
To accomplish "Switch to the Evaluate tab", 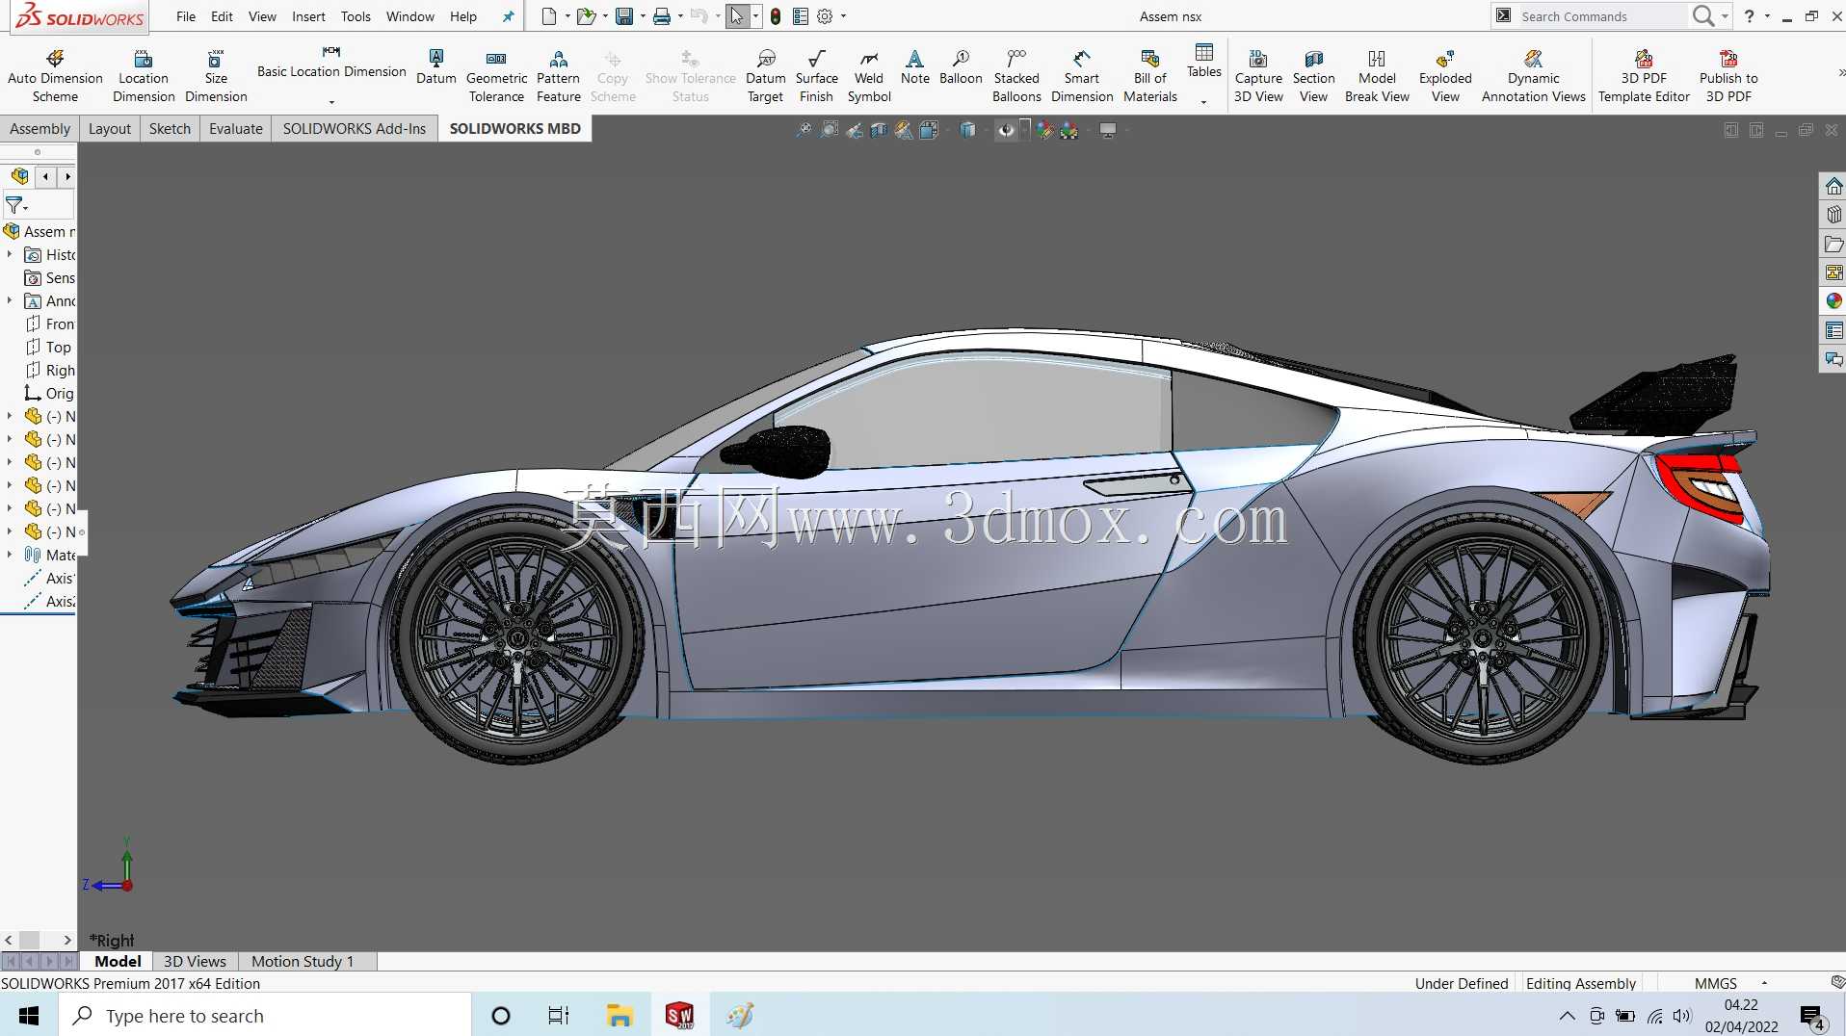I will (235, 128).
